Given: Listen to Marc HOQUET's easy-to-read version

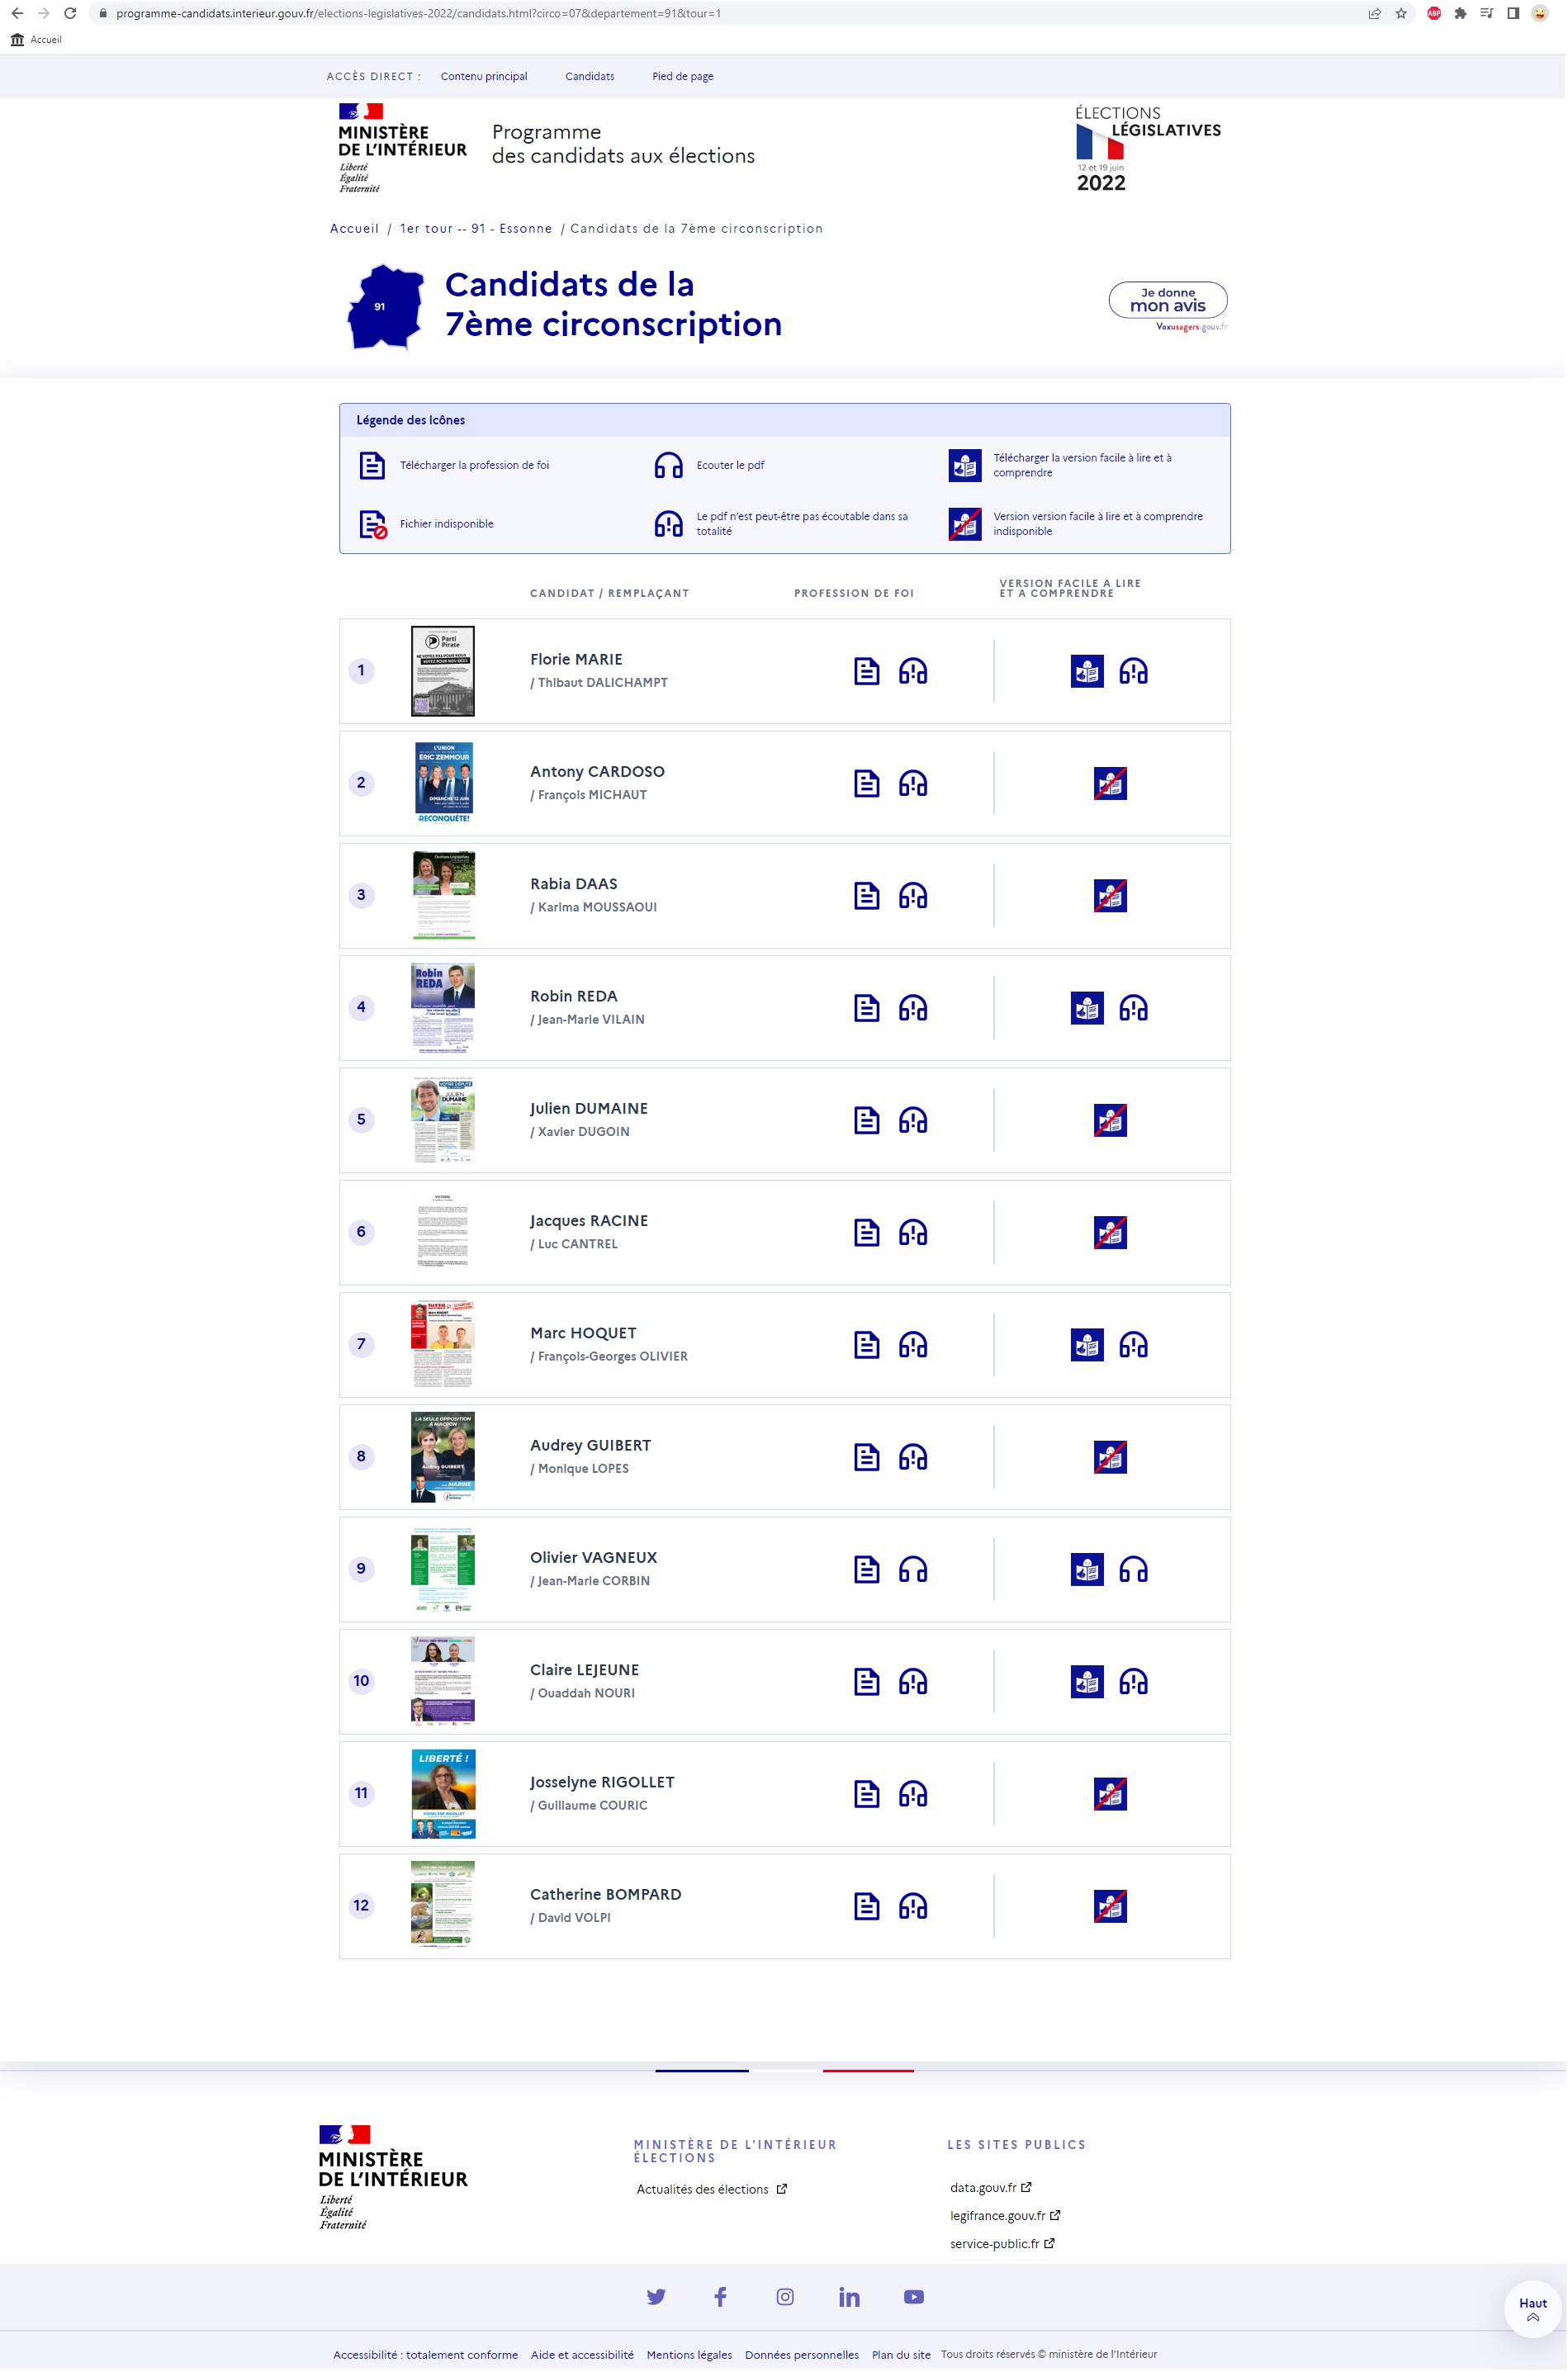Looking at the screenshot, I should (1132, 1345).
